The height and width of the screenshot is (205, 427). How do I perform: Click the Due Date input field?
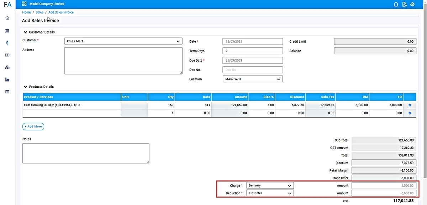pyautogui.click(x=253, y=60)
